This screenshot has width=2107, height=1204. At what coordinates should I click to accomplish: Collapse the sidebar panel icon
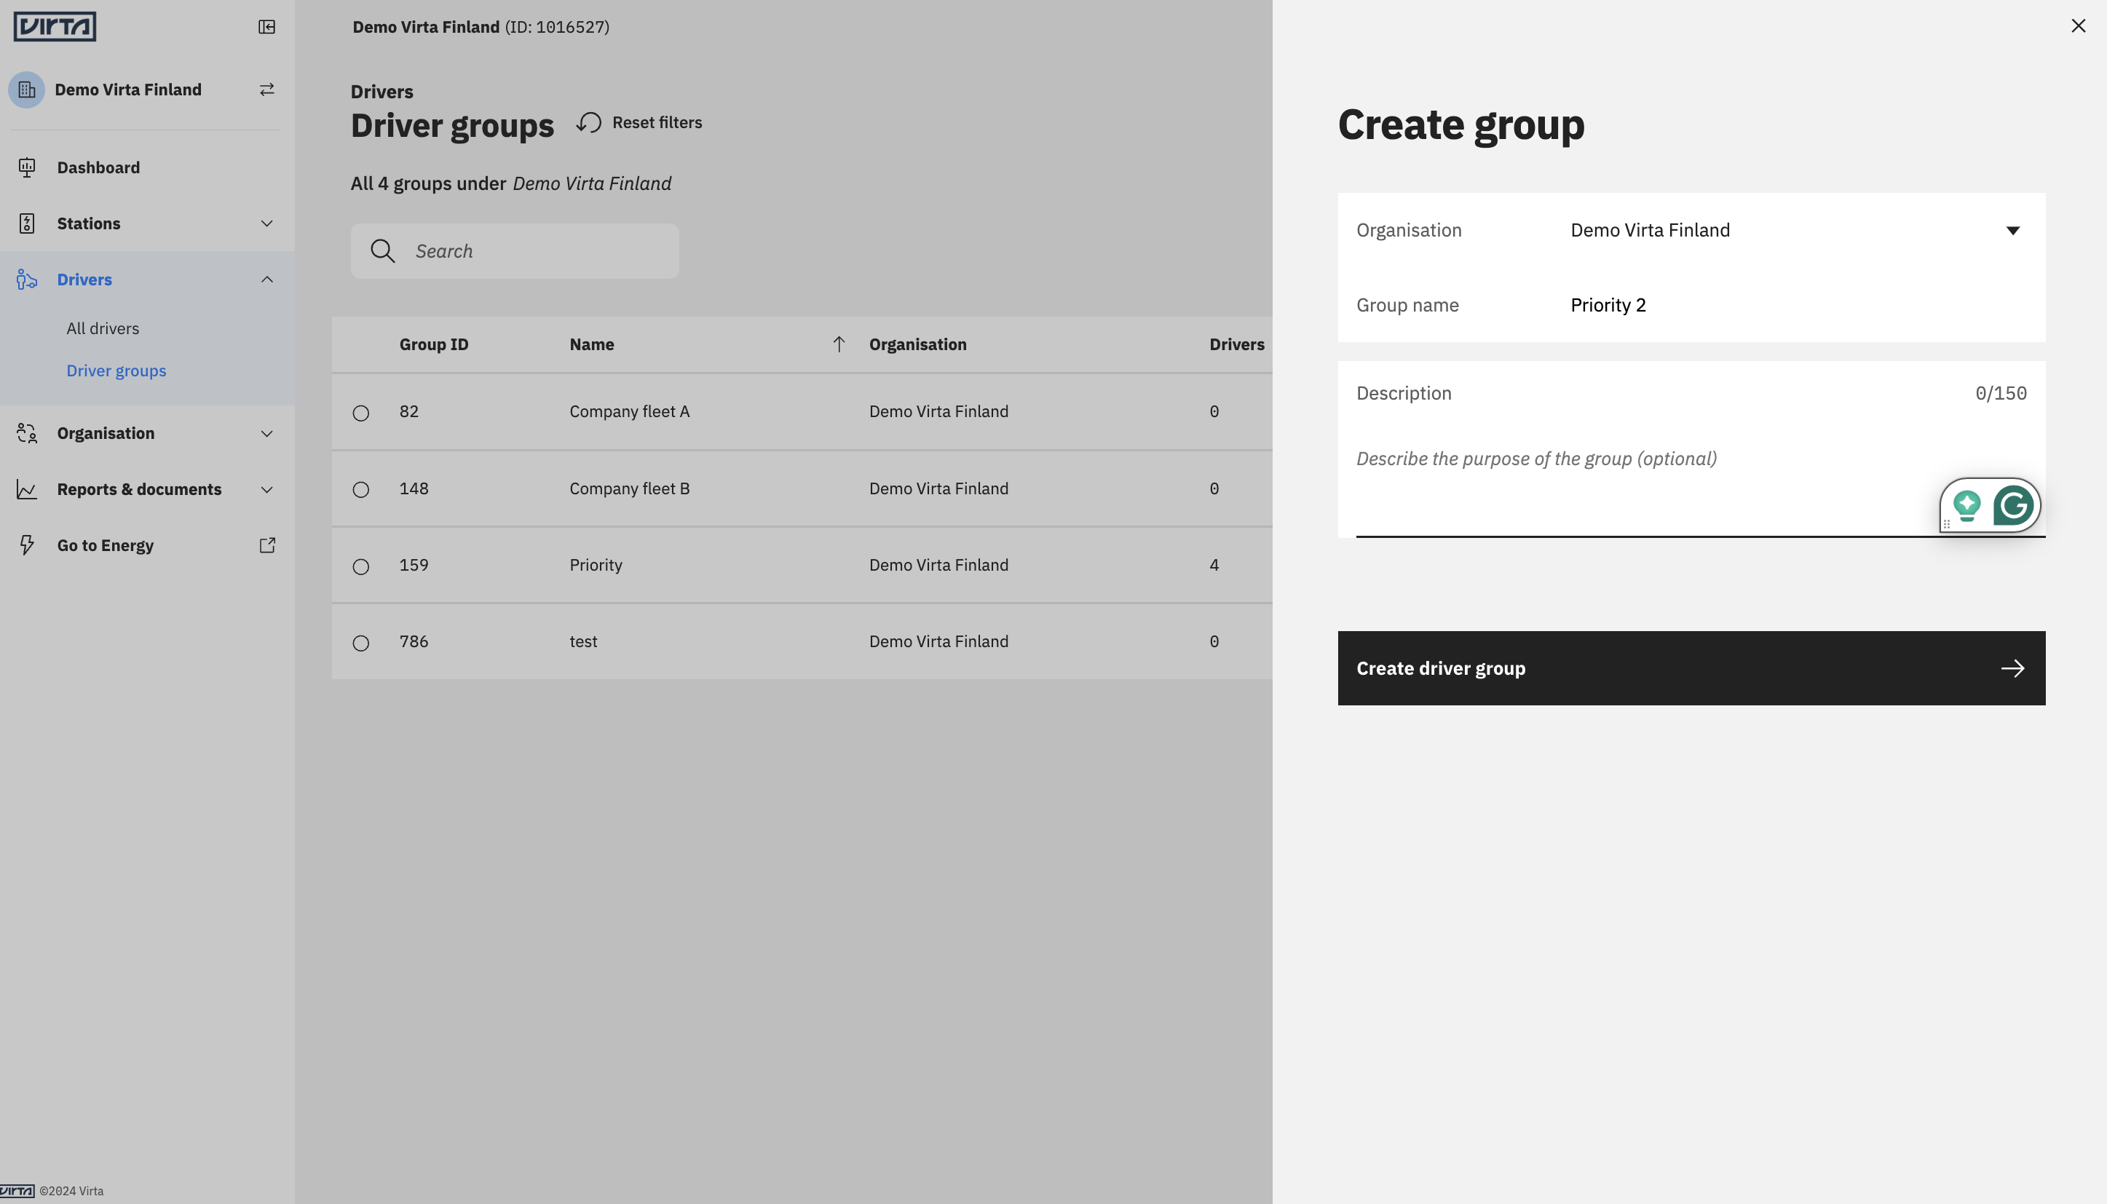(x=266, y=27)
